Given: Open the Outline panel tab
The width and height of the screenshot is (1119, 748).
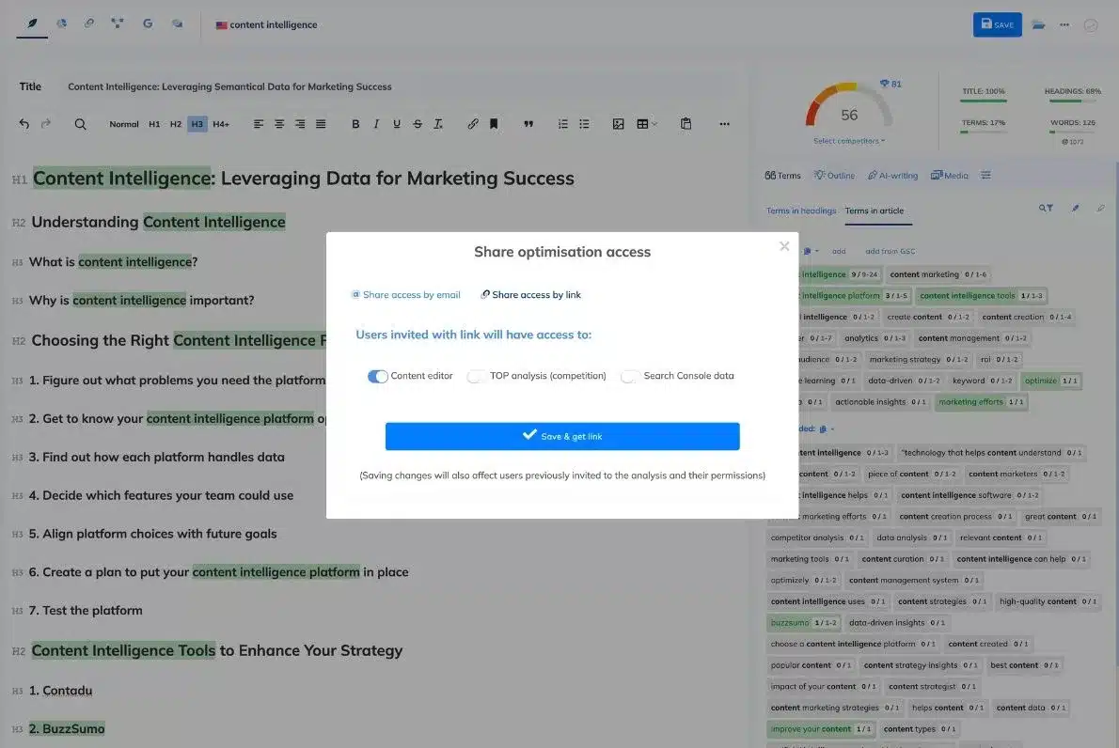Looking at the screenshot, I should (x=834, y=176).
